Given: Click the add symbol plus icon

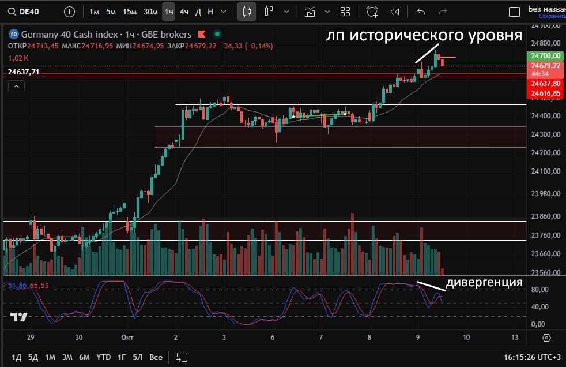Looking at the screenshot, I should [x=69, y=12].
